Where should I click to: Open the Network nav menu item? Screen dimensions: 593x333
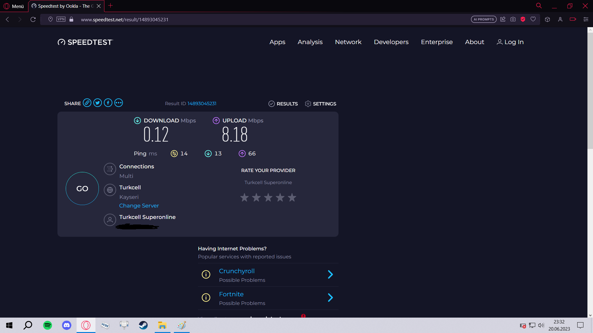pos(348,42)
